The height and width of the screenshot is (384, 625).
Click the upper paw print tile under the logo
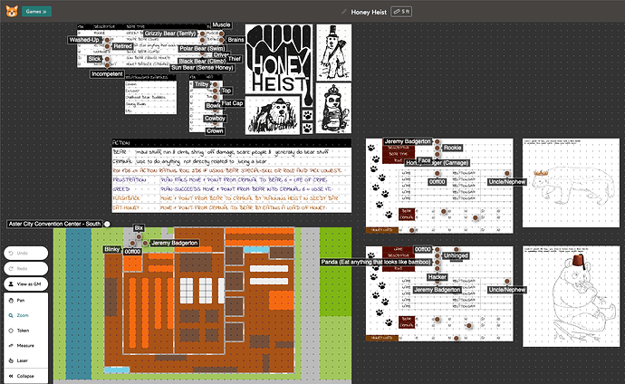(x=307, y=115)
